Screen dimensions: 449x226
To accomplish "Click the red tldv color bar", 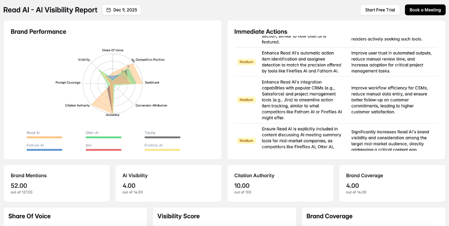I will pos(103,150).
